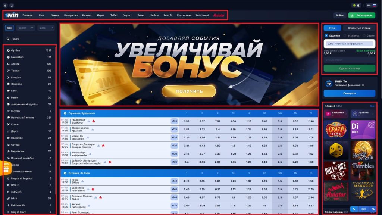Screen dimensions: 382x215
Task: Open the Футбол sport icon
Action: tap(8, 50)
